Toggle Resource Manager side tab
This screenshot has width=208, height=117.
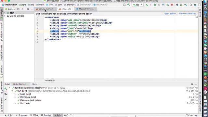tap(2, 32)
